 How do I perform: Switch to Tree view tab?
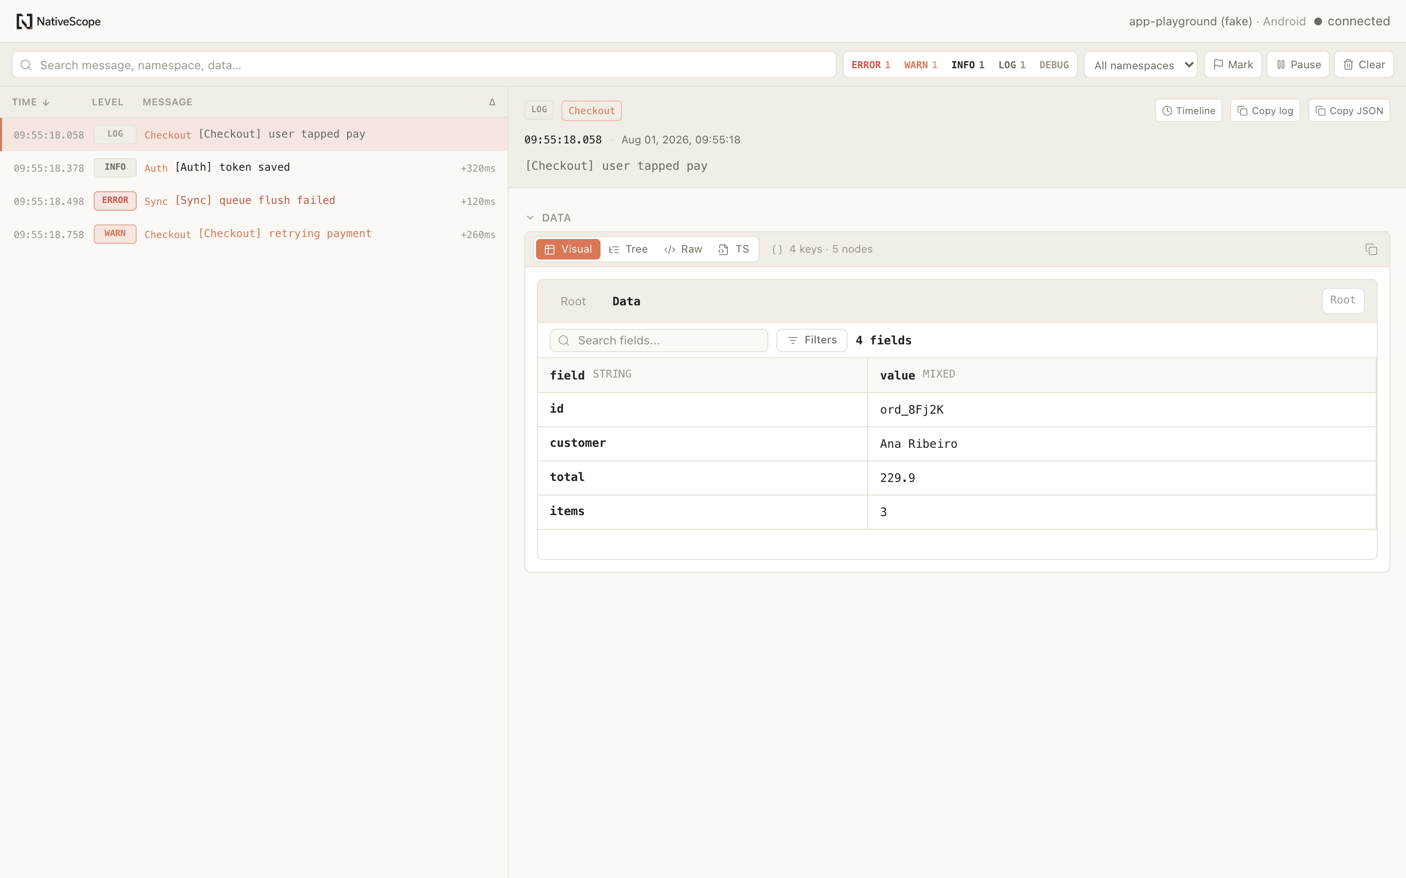point(628,249)
